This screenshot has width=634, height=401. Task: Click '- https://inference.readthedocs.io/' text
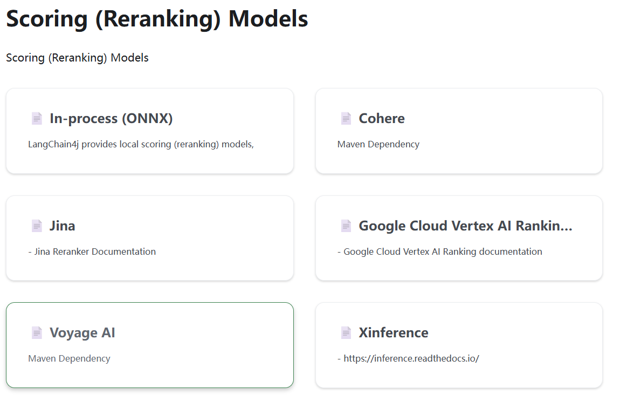click(408, 358)
